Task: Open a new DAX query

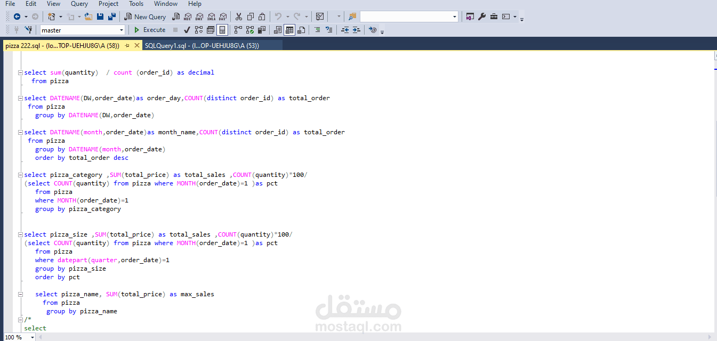Action: [x=223, y=17]
